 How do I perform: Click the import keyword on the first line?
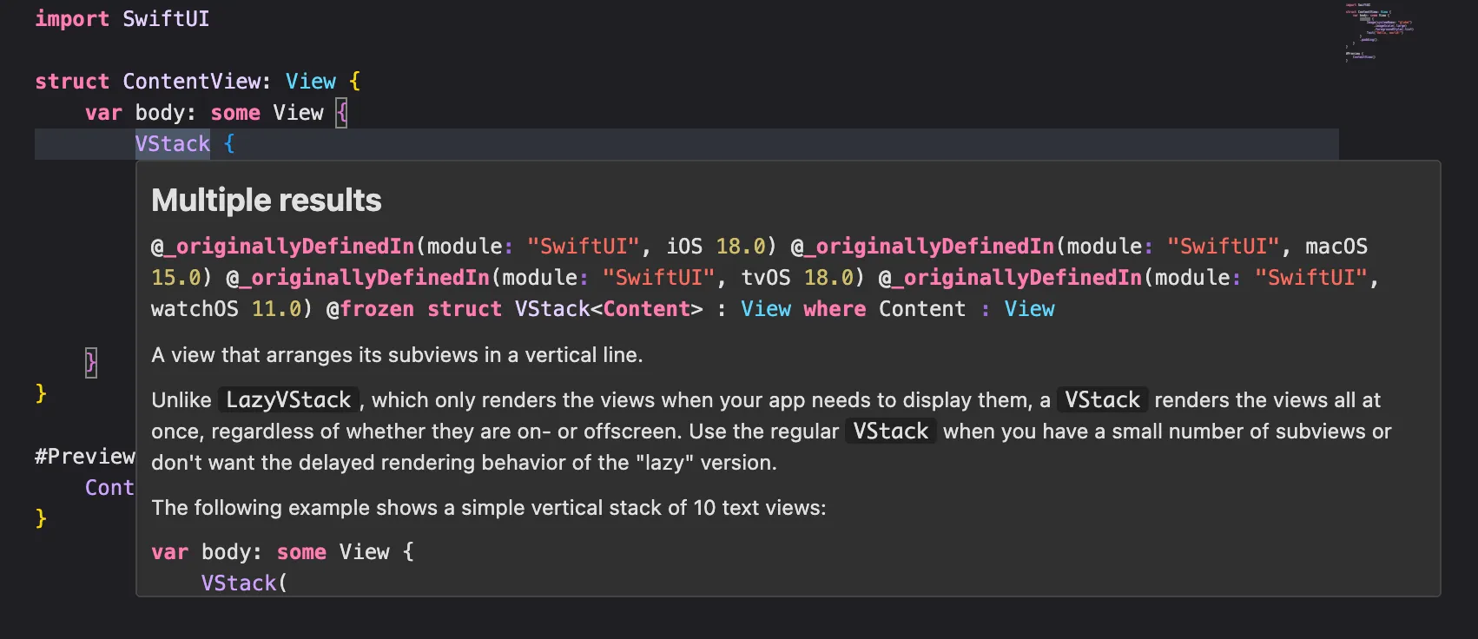coord(71,19)
